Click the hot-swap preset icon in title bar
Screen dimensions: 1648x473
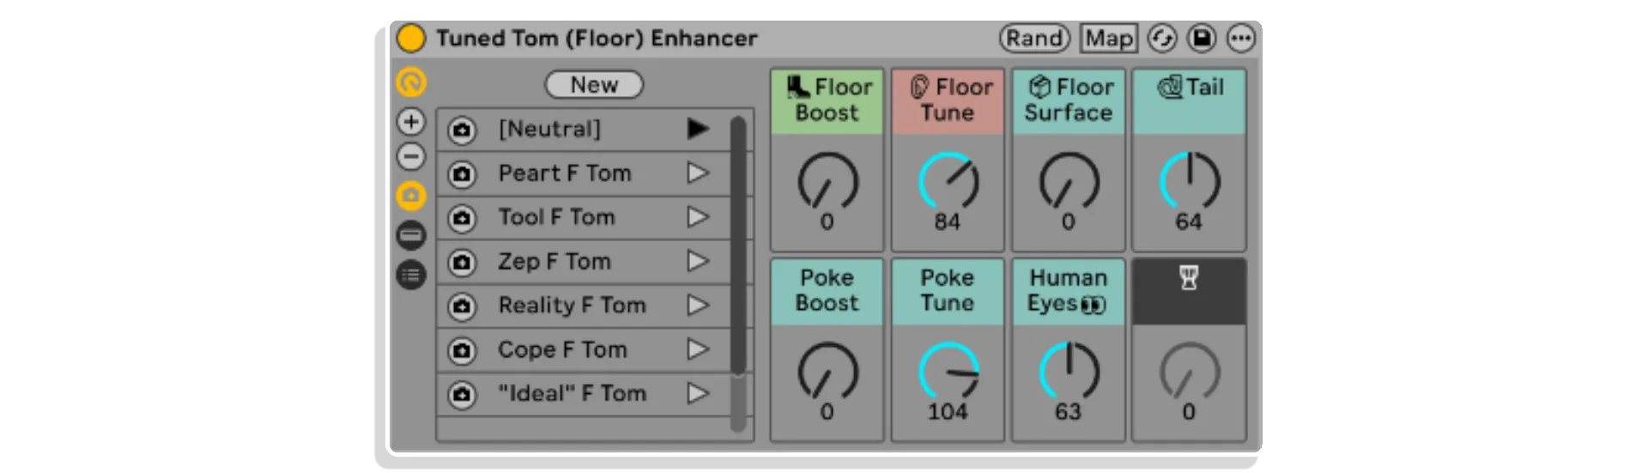click(x=1162, y=38)
